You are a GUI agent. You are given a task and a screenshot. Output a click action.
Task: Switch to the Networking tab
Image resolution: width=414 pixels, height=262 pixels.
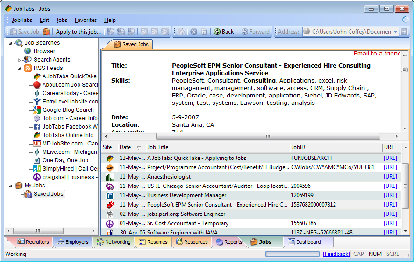pyautogui.click(x=114, y=242)
